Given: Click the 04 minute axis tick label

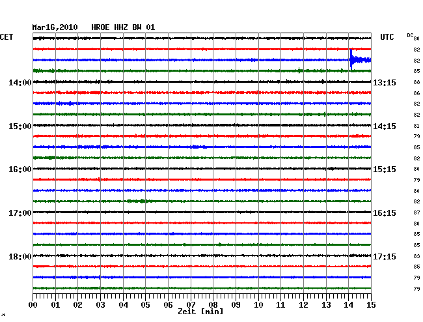Looking at the screenshot, I should coord(123,305).
